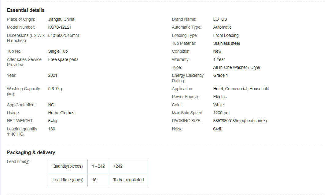Click the 840*600*515mm dimensions value
This screenshot has width=331, height=195.
pos(64,35)
